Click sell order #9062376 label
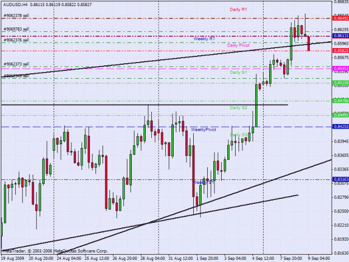Image resolution: width=349 pixels, height=262 pixels. [x=16, y=40]
